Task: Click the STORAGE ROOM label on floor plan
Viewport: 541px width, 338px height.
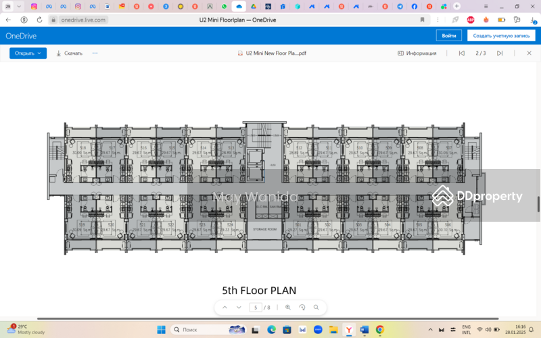Action: tap(264, 229)
